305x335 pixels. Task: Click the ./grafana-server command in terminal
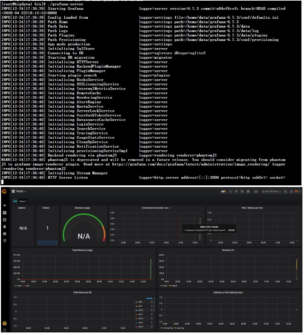(x=65, y=4)
